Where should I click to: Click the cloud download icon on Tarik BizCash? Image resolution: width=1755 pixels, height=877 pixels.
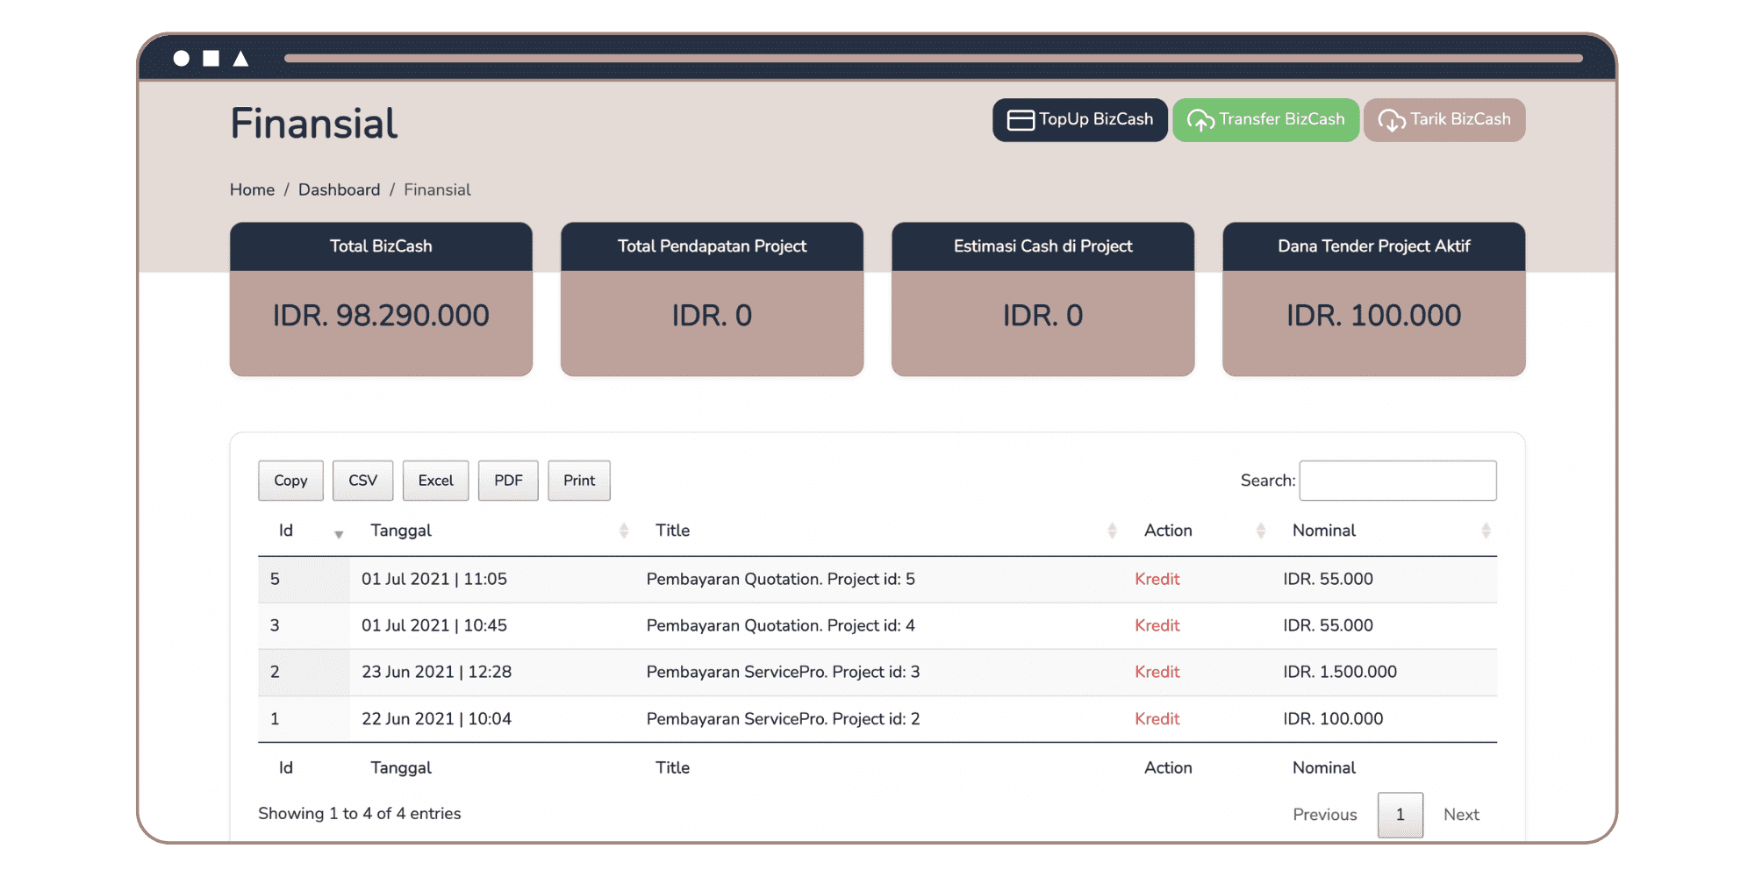coord(1391,120)
